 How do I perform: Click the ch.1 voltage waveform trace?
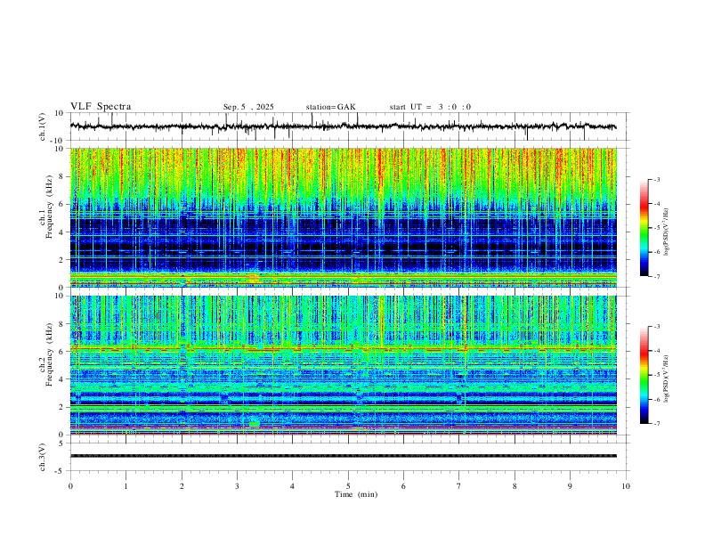343,126
